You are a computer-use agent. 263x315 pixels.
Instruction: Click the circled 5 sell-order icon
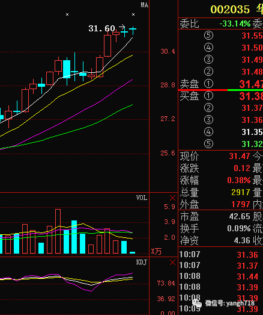tap(208, 36)
